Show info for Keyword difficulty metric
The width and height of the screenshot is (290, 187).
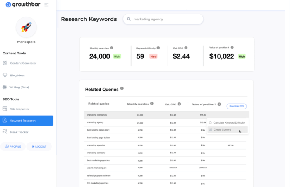click(x=158, y=48)
